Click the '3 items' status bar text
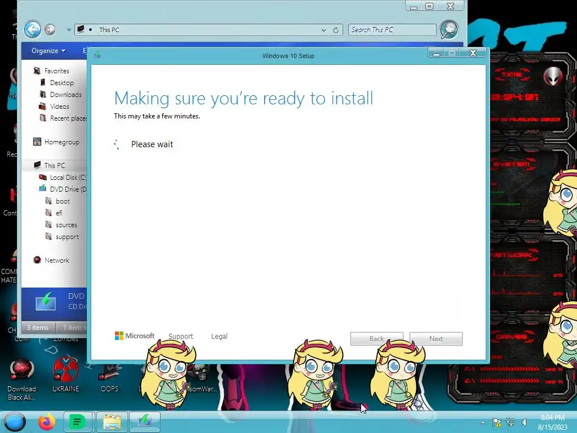Image resolution: width=577 pixels, height=433 pixels. pyautogui.click(x=38, y=328)
